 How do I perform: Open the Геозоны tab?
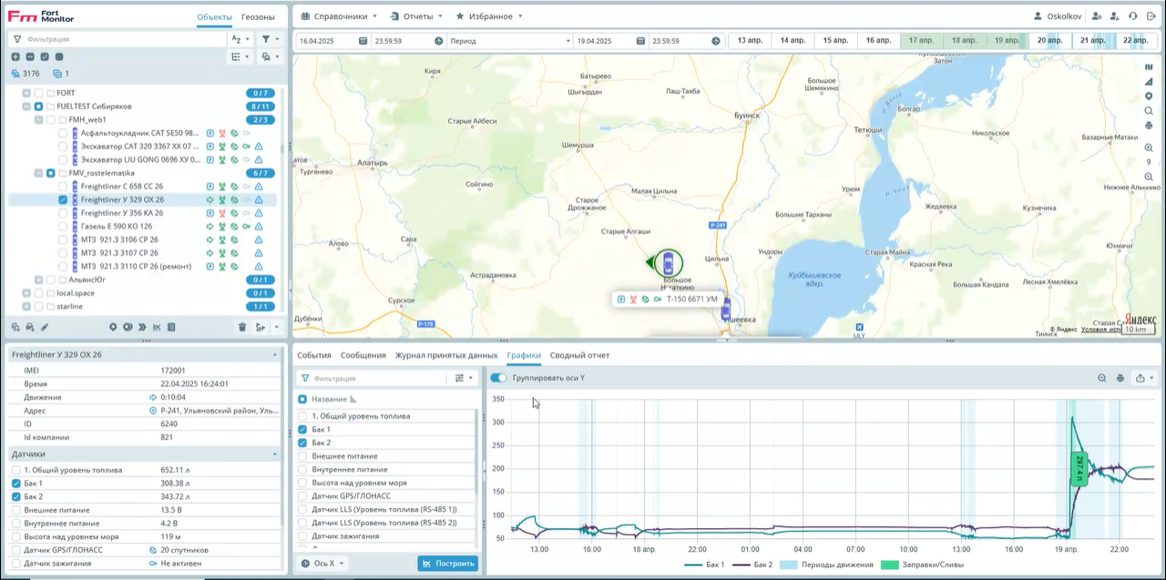click(x=258, y=17)
